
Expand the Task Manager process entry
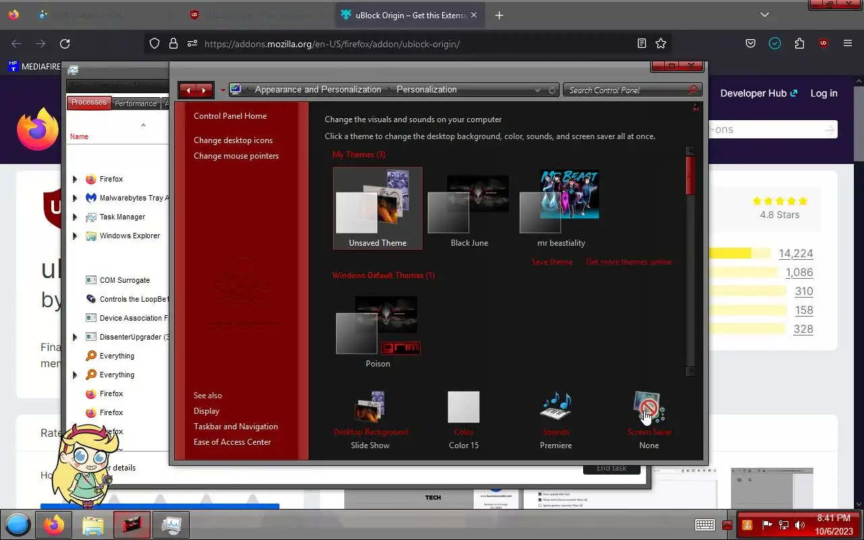[75, 217]
